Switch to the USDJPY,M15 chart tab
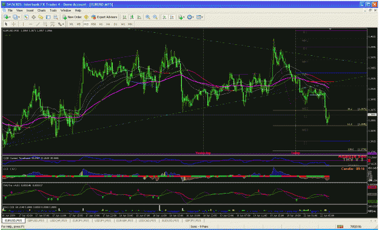379x230 pixels. pyautogui.click(x=102, y=220)
